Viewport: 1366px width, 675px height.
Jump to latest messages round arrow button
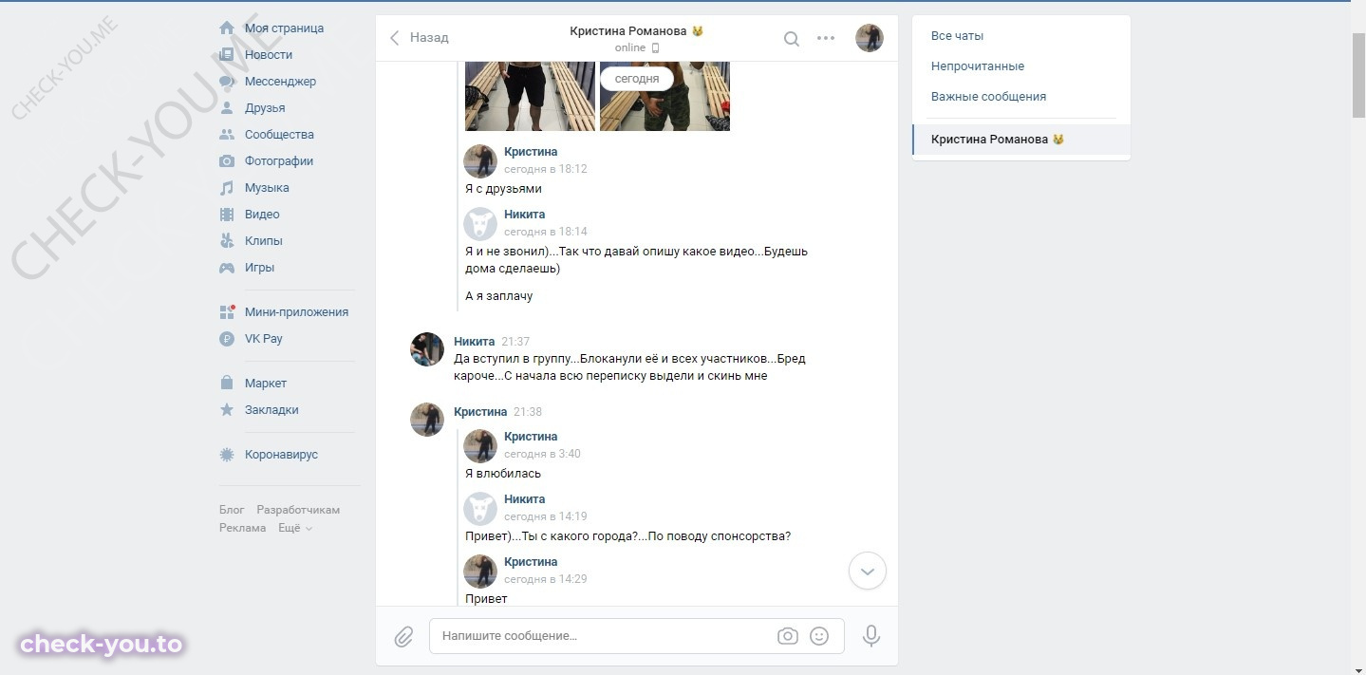click(868, 572)
